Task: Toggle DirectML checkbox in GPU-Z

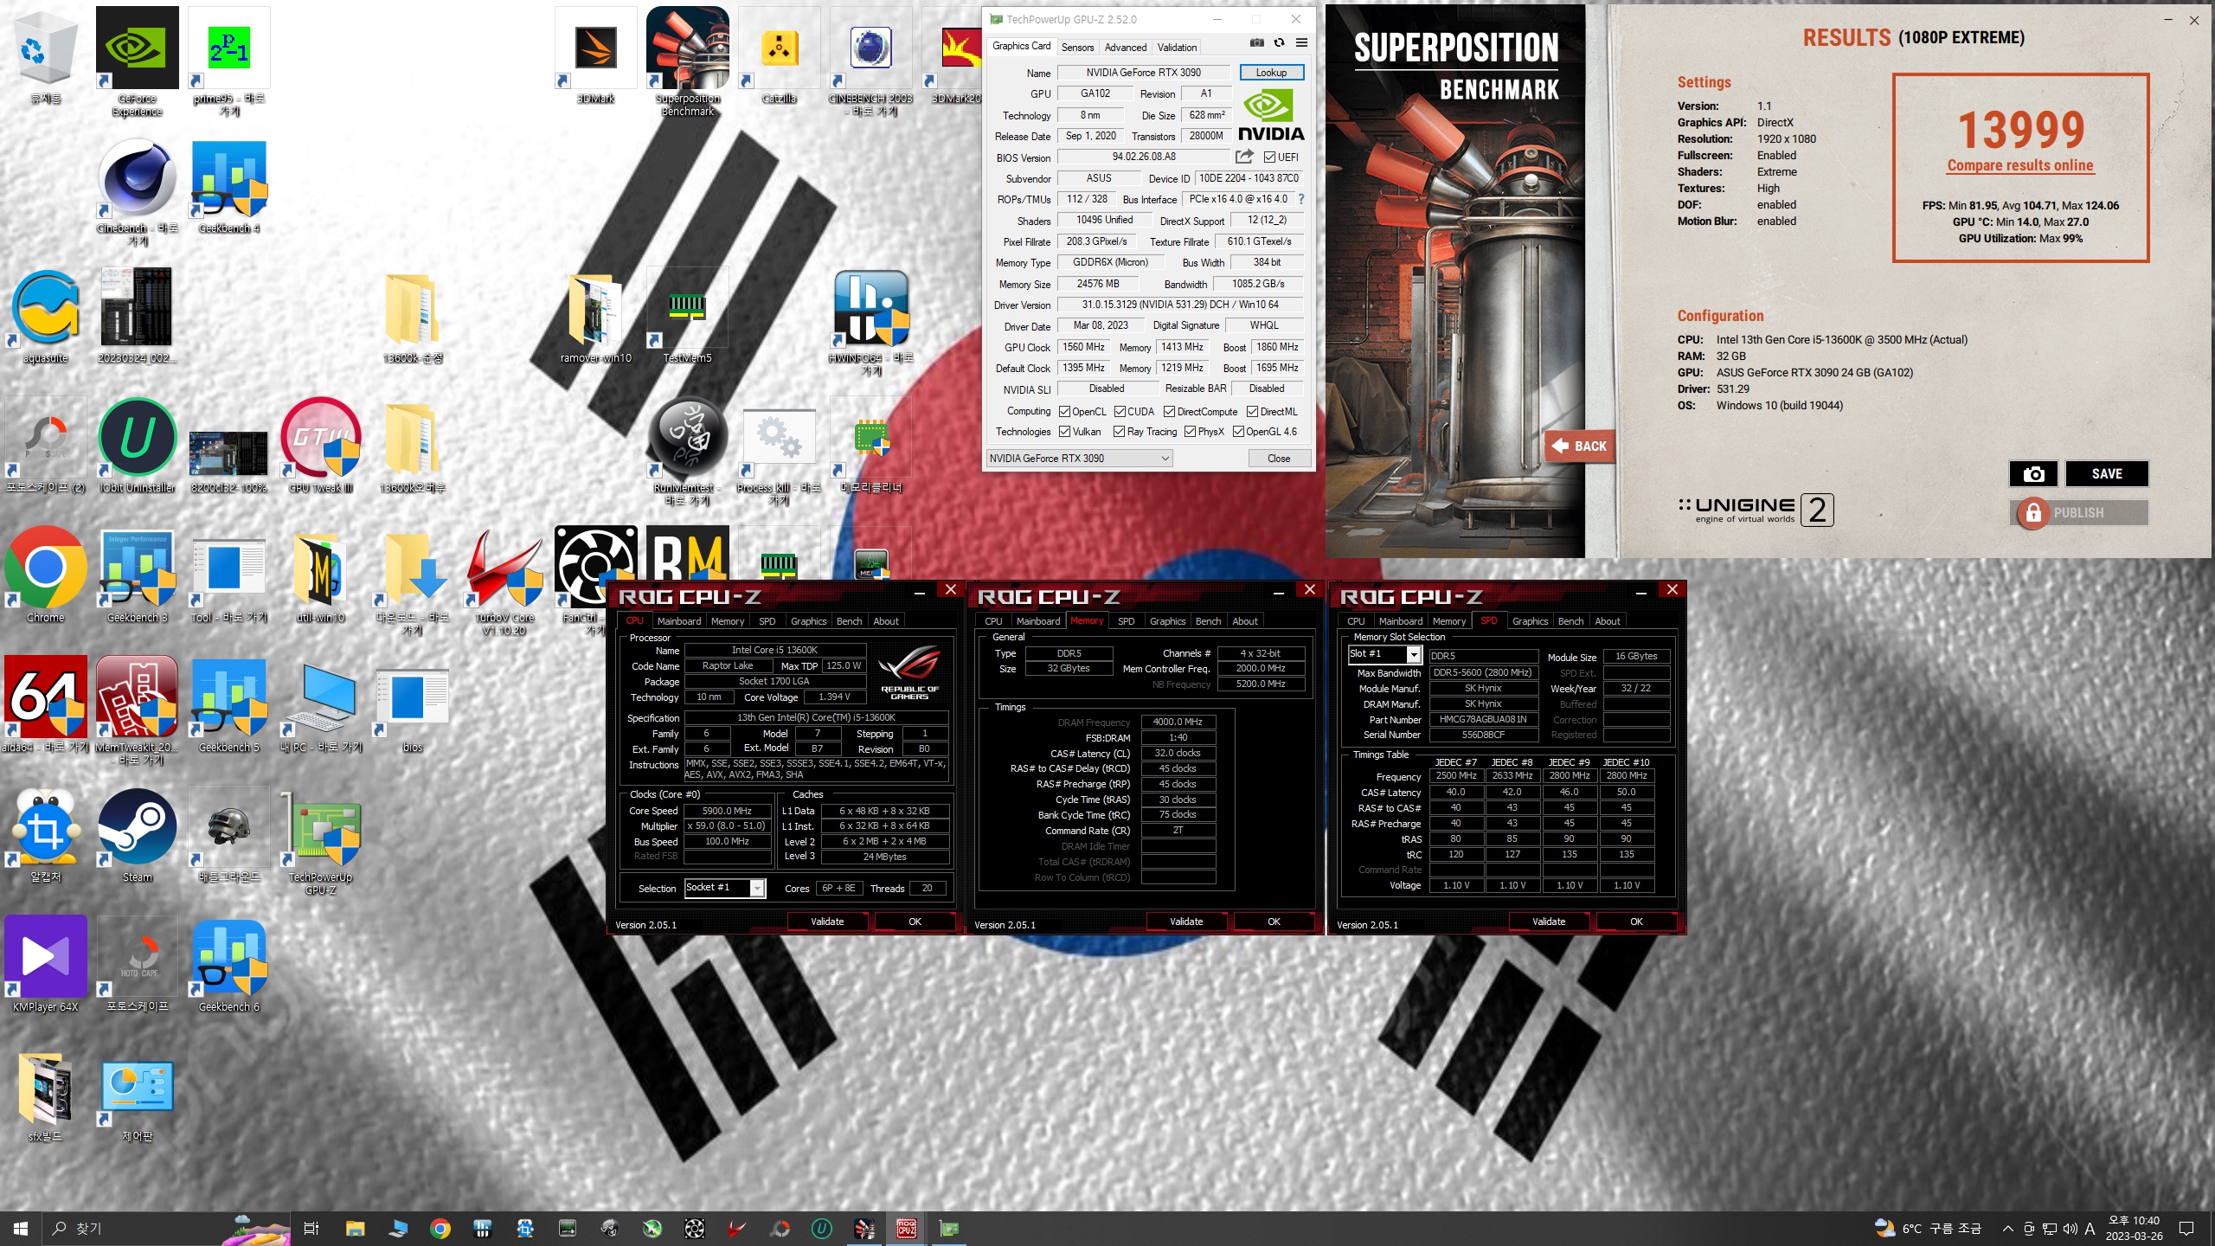Action: pyautogui.click(x=1252, y=412)
